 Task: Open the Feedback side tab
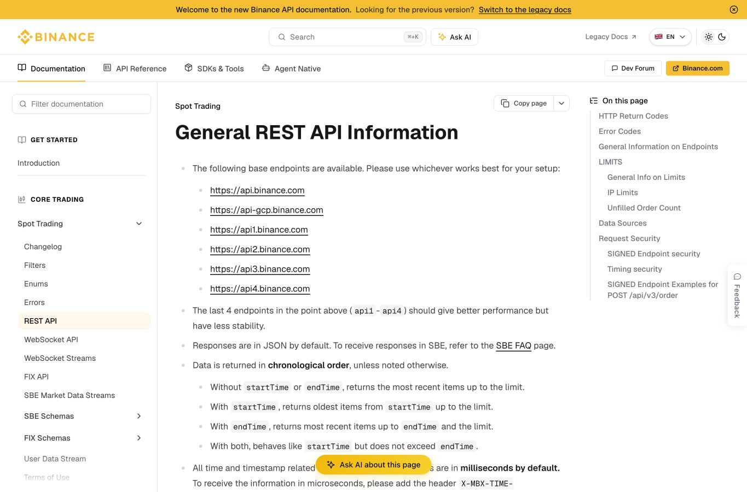(x=737, y=295)
